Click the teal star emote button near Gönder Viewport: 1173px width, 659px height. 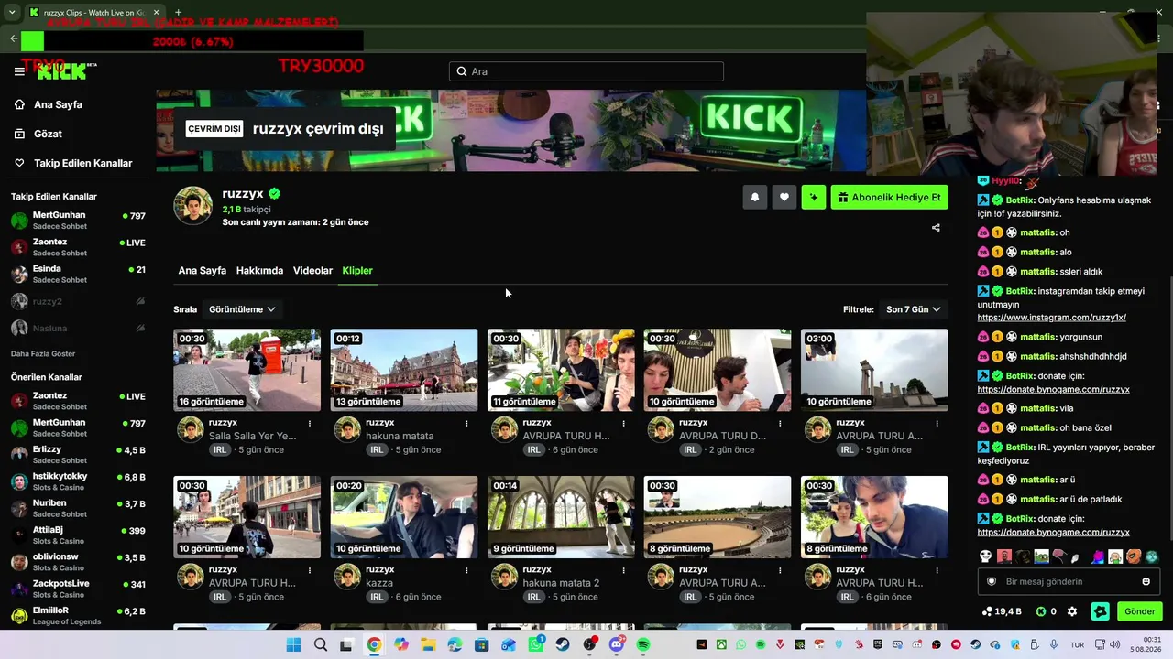1101,611
